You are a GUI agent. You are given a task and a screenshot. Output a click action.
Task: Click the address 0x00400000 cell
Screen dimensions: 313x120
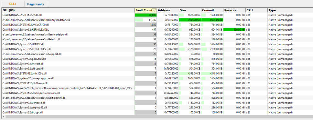168,20
